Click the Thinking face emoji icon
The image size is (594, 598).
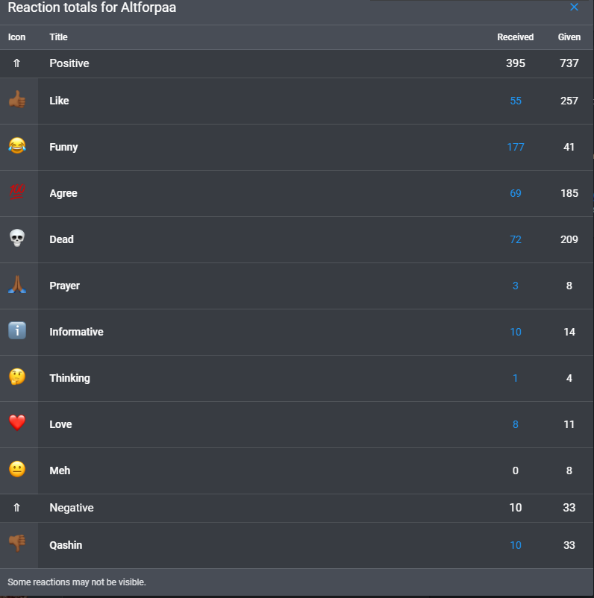click(x=17, y=377)
